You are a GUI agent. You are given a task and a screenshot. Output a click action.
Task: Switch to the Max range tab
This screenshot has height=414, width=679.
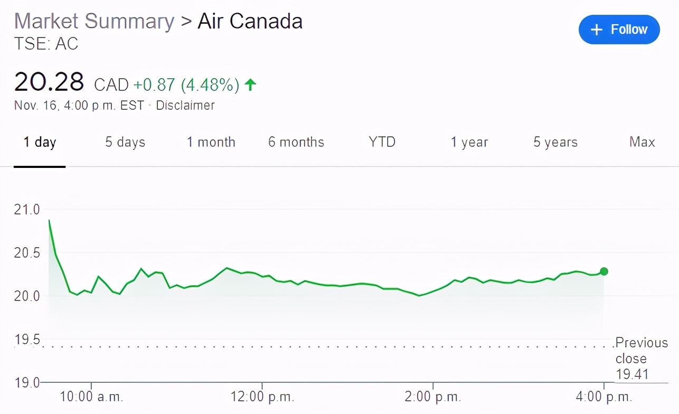click(x=642, y=143)
